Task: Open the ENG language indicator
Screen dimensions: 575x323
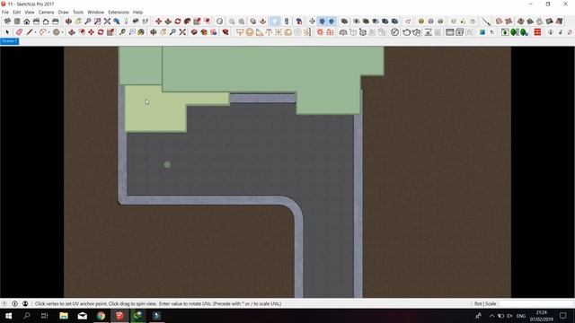Action: (x=521, y=316)
